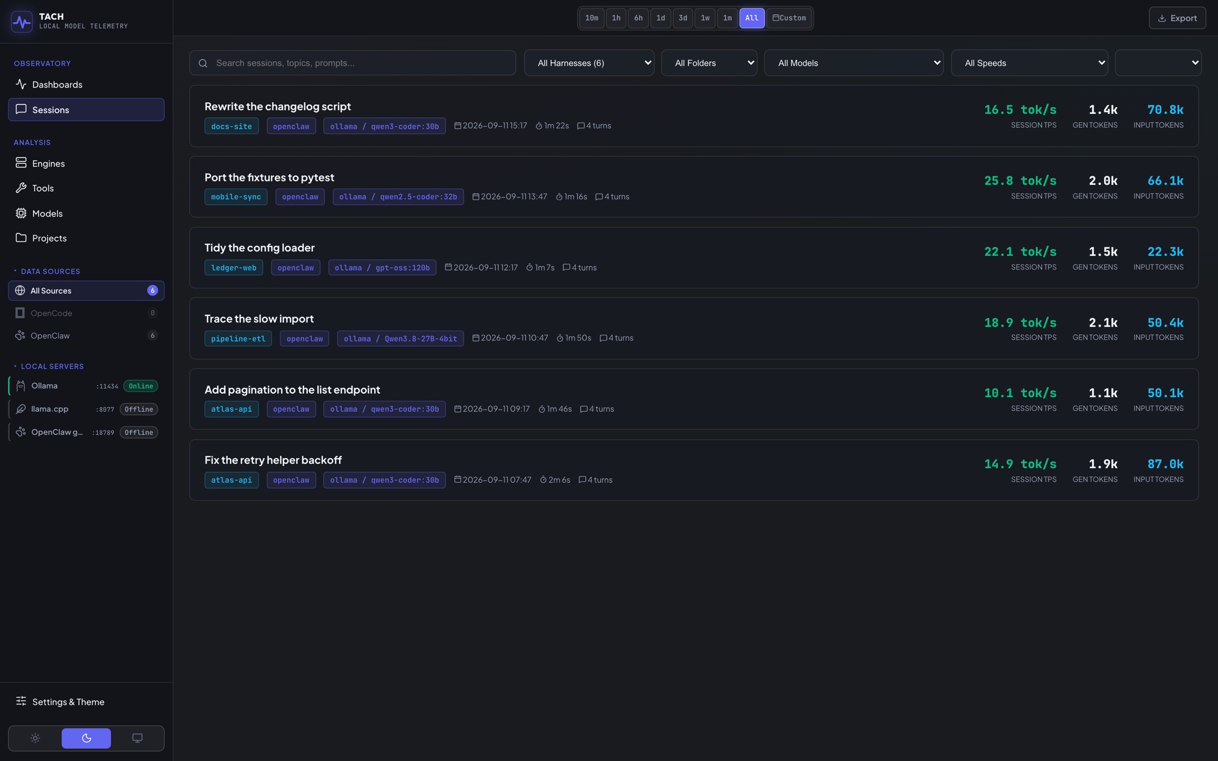Open 'Add pagination to the list endpoint' session
1218x761 pixels.
click(x=694, y=399)
